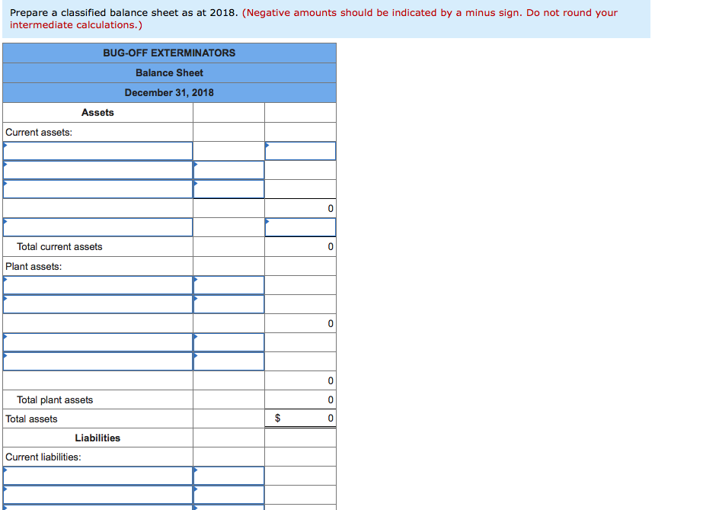Open the second Current assets account picker
The width and height of the screenshot is (719, 510).
point(97,169)
